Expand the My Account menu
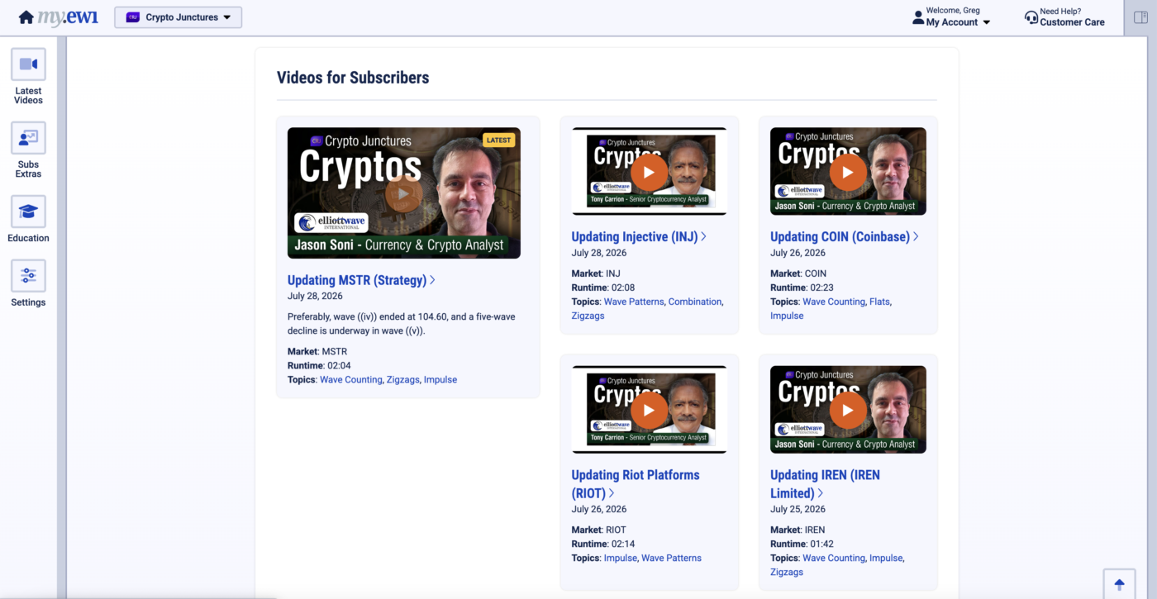The height and width of the screenshot is (599, 1157). [958, 22]
